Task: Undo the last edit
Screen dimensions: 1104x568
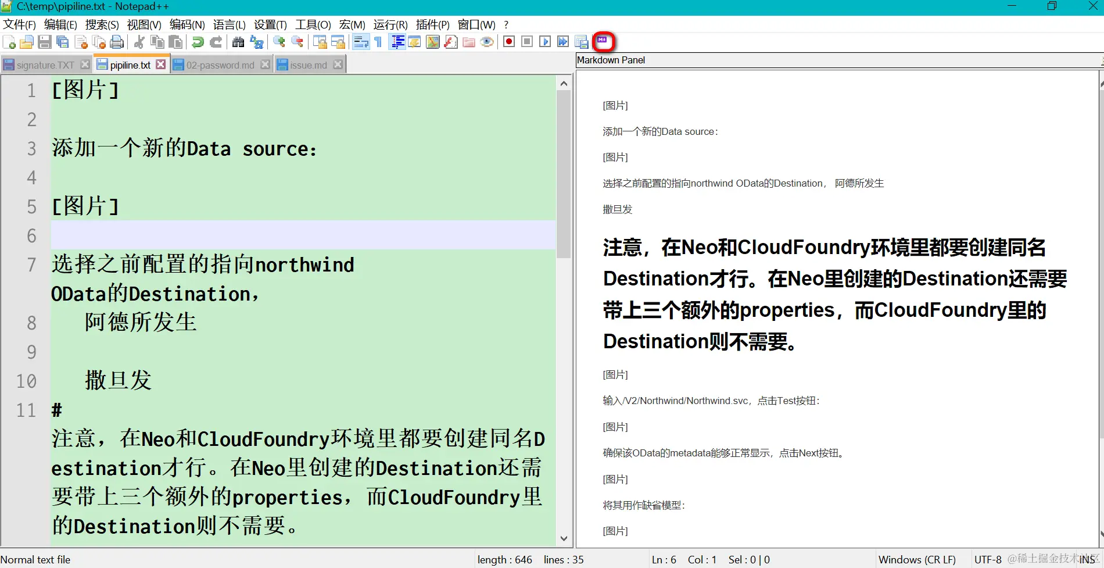Action: (198, 42)
